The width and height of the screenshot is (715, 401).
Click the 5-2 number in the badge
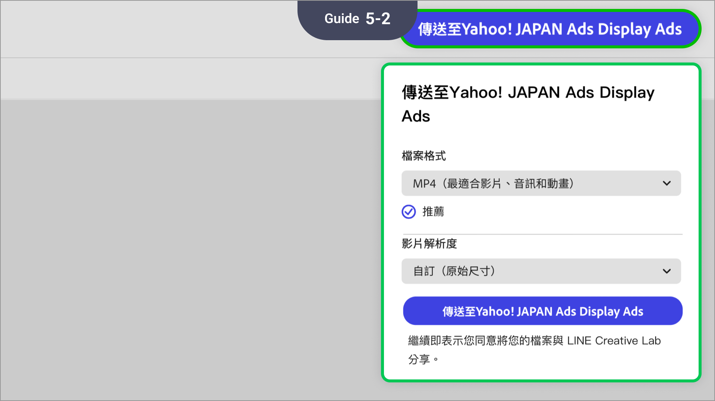(x=378, y=19)
